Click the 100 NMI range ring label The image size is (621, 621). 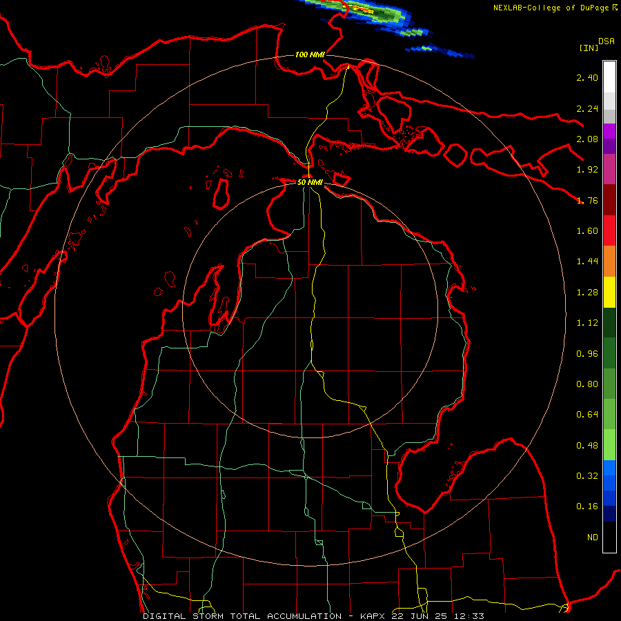pos(310,55)
